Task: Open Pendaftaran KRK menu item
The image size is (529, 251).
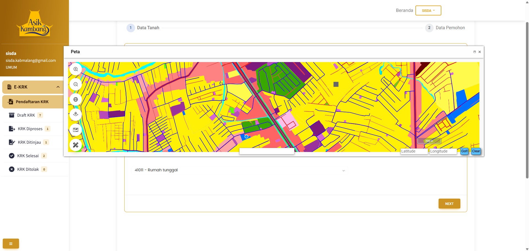Action: point(32,102)
